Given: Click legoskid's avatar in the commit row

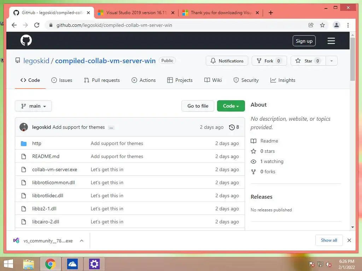Looking at the screenshot, I should coord(24,127).
